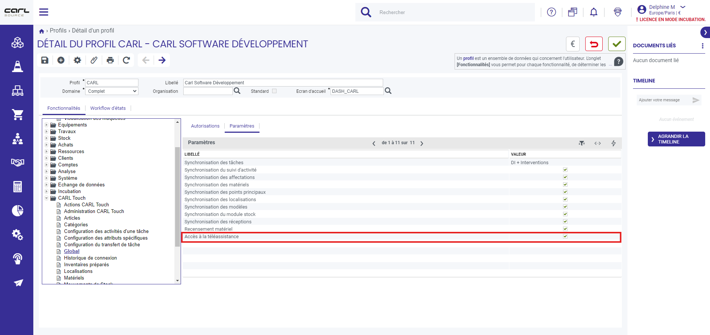Switch to the Fonctionnalités tab
This screenshot has height=335, width=710.
click(x=64, y=108)
